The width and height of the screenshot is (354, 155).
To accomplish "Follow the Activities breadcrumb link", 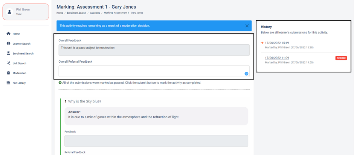I will [95, 13].
